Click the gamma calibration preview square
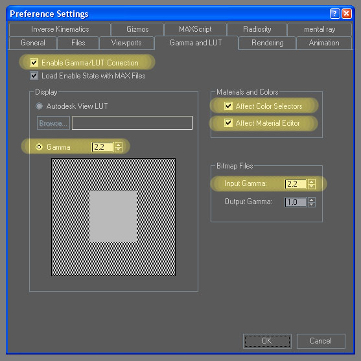This screenshot has width=361, height=361. point(113,217)
